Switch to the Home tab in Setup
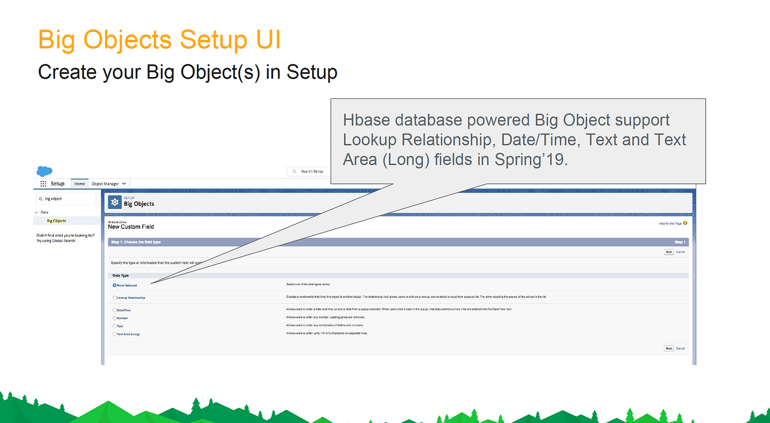 click(x=79, y=184)
